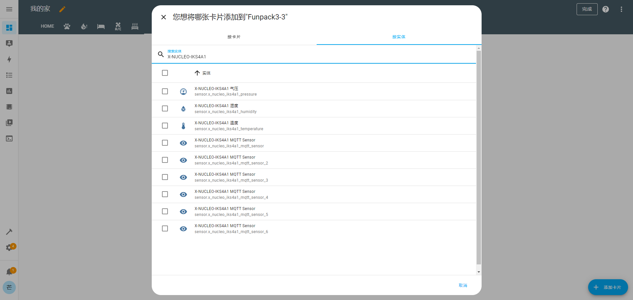
Task: Open the Overview dashboard sidebar icon
Action: coord(9,28)
